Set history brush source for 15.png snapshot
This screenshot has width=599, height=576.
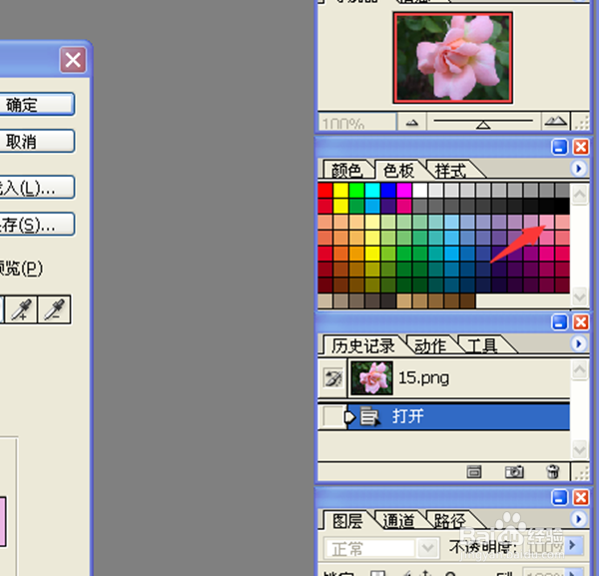332,378
